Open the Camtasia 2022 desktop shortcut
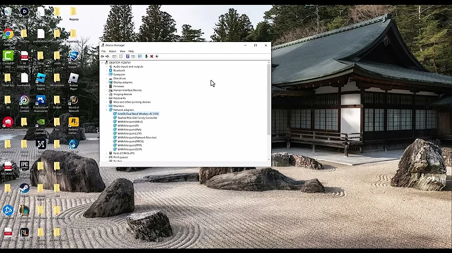The height and width of the screenshot is (253, 452). pos(8,56)
